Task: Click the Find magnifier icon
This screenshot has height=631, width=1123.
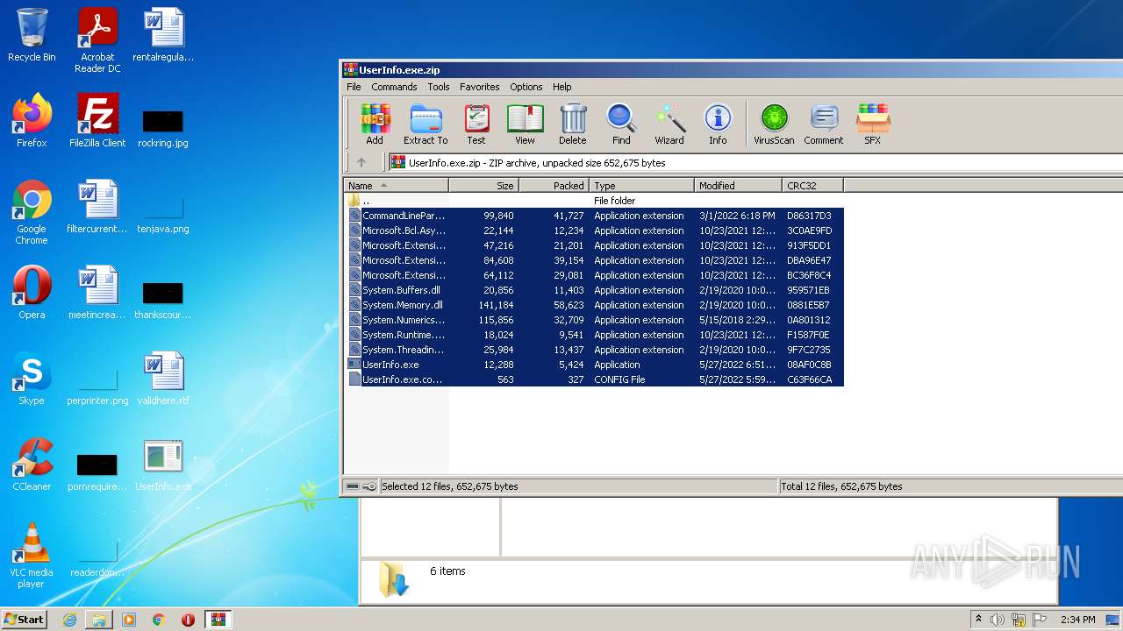Action: point(621,124)
